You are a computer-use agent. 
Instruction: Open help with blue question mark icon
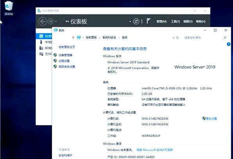pyautogui.click(x=229, y=44)
